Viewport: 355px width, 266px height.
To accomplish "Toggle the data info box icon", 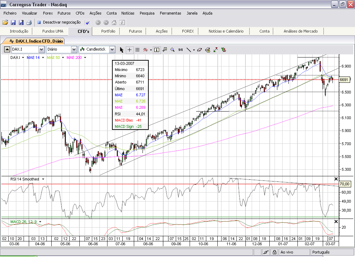I will 157,50.
